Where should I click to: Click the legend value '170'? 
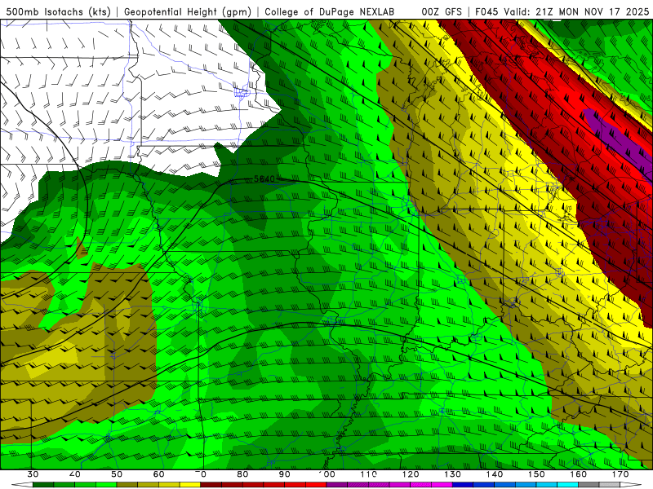tap(620, 474)
